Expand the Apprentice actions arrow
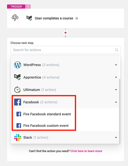Image resolution: width=128 pixels, height=166 pixels. coord(116,77)
